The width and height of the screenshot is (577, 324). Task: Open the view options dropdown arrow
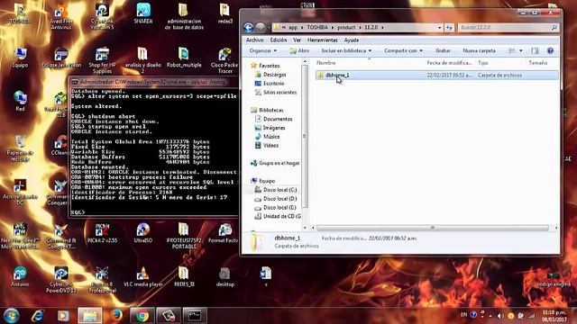(521, 50)
